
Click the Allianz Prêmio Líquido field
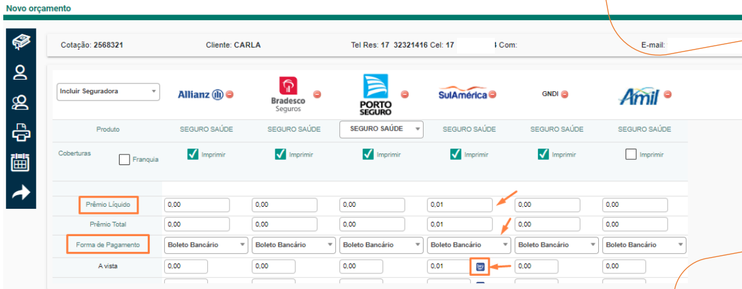(197, 205)
